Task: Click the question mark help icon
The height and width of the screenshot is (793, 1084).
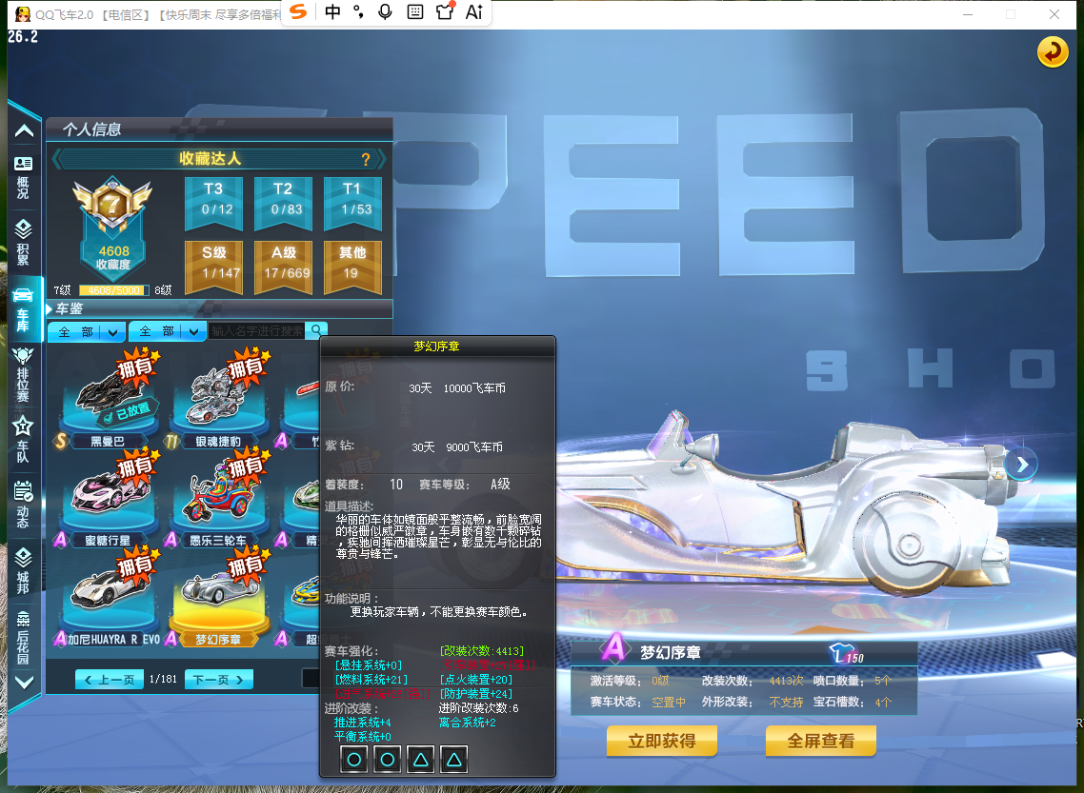Action: click(x=366, y=160)
